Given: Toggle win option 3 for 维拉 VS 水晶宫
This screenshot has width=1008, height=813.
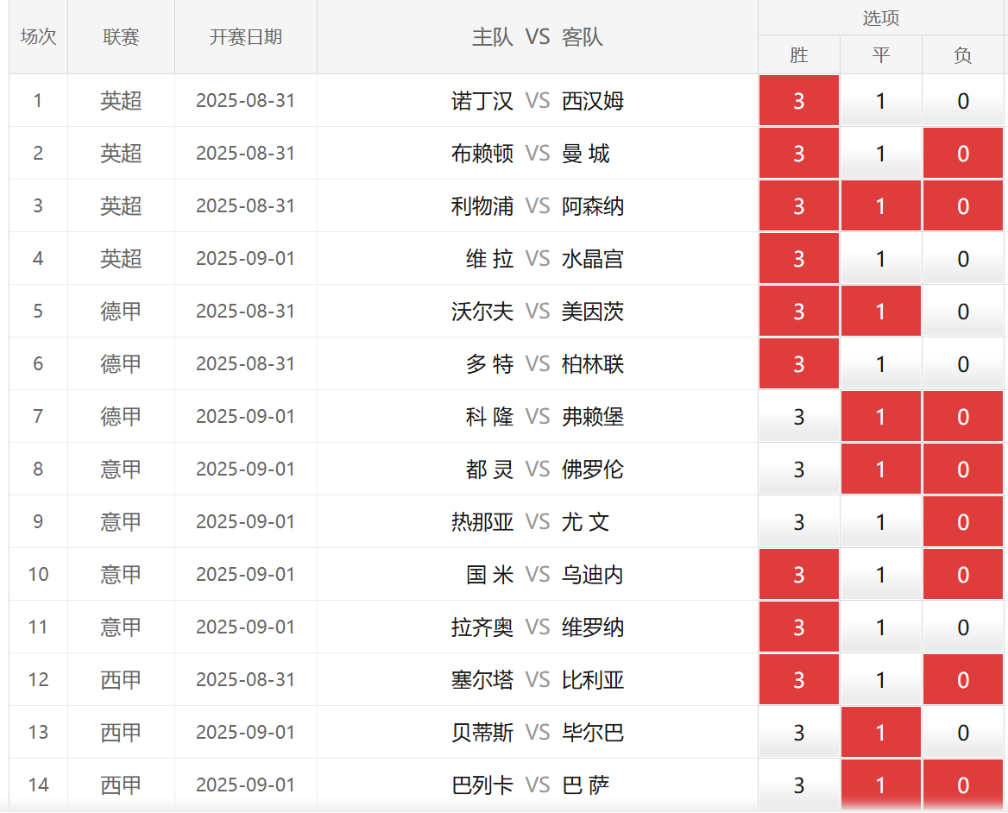Looking at the screenshot, I should (x=798, y=259).
